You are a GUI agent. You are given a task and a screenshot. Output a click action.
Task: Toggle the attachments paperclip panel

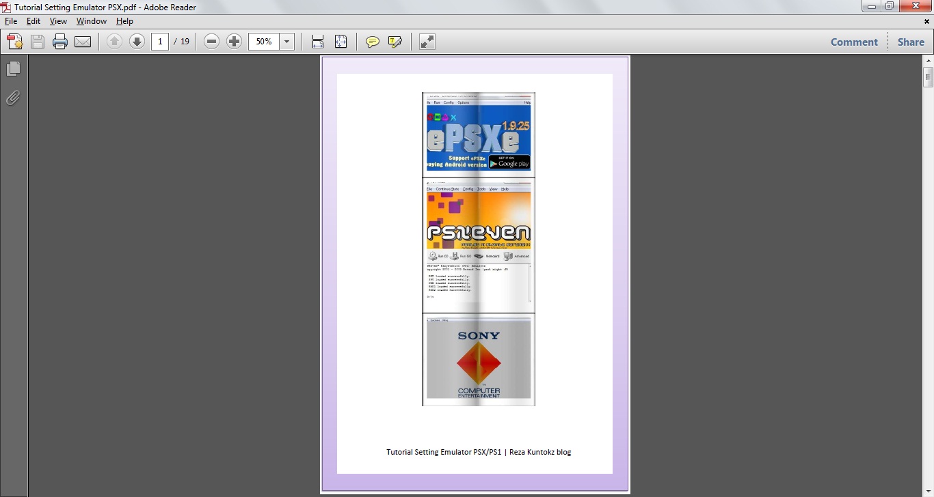(14, 98)
